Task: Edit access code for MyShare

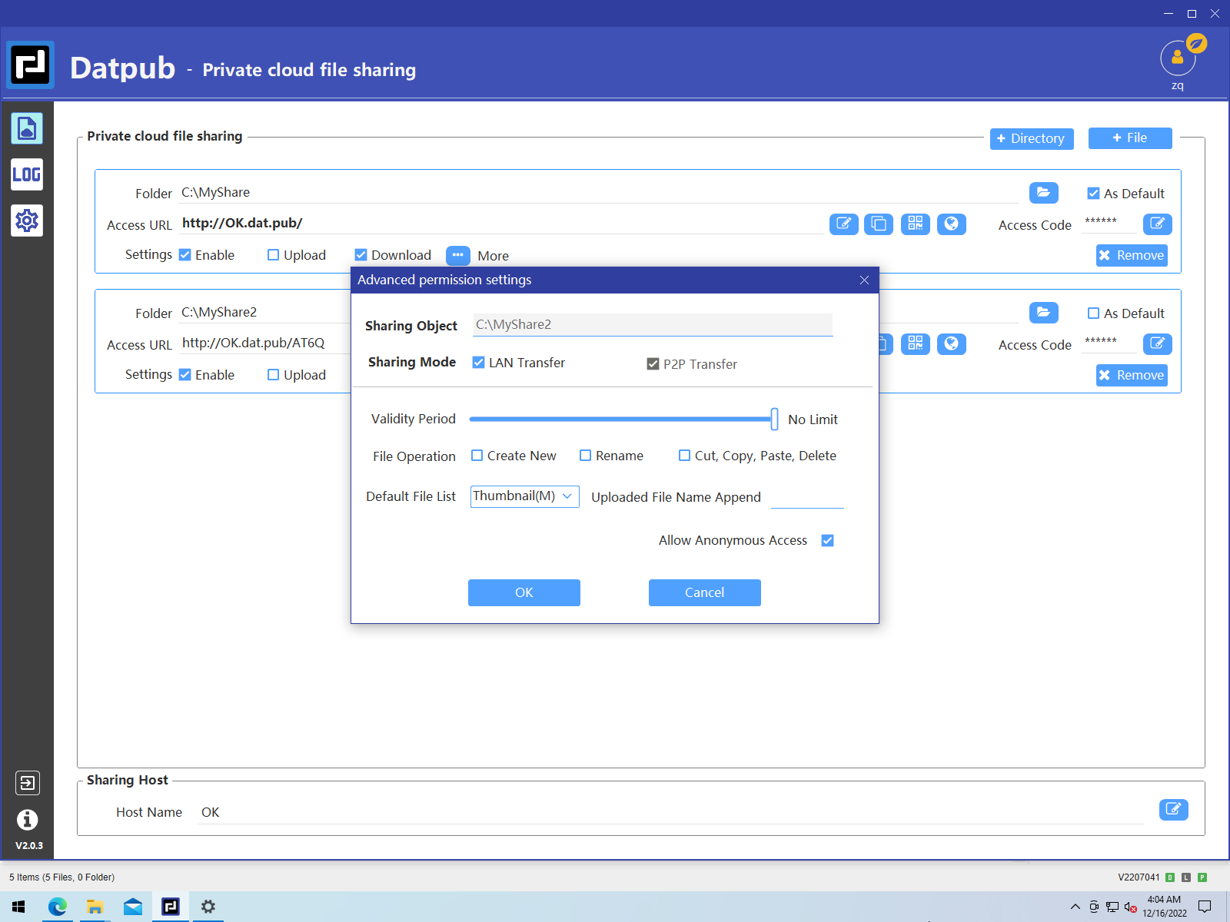Action: pyautogui.click(x=1157, y=224)
